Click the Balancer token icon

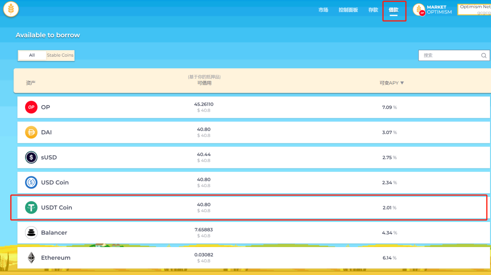point(31,233)
